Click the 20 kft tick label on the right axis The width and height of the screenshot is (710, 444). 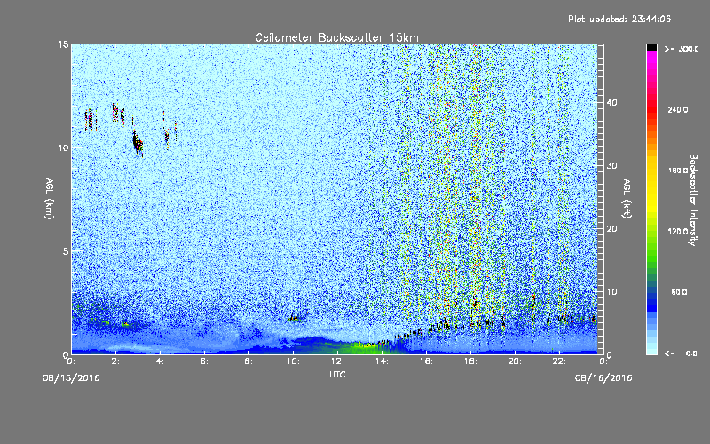[611, 229]
